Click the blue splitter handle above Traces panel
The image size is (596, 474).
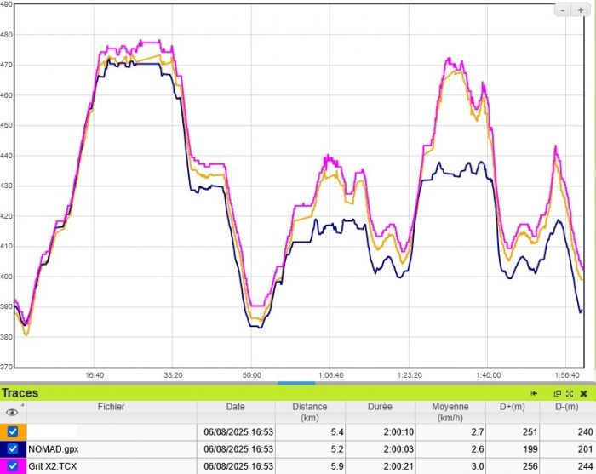[296, 383]
